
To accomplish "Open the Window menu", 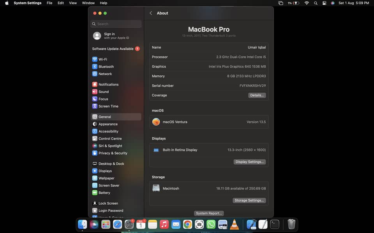I will [x=88, y=3].
